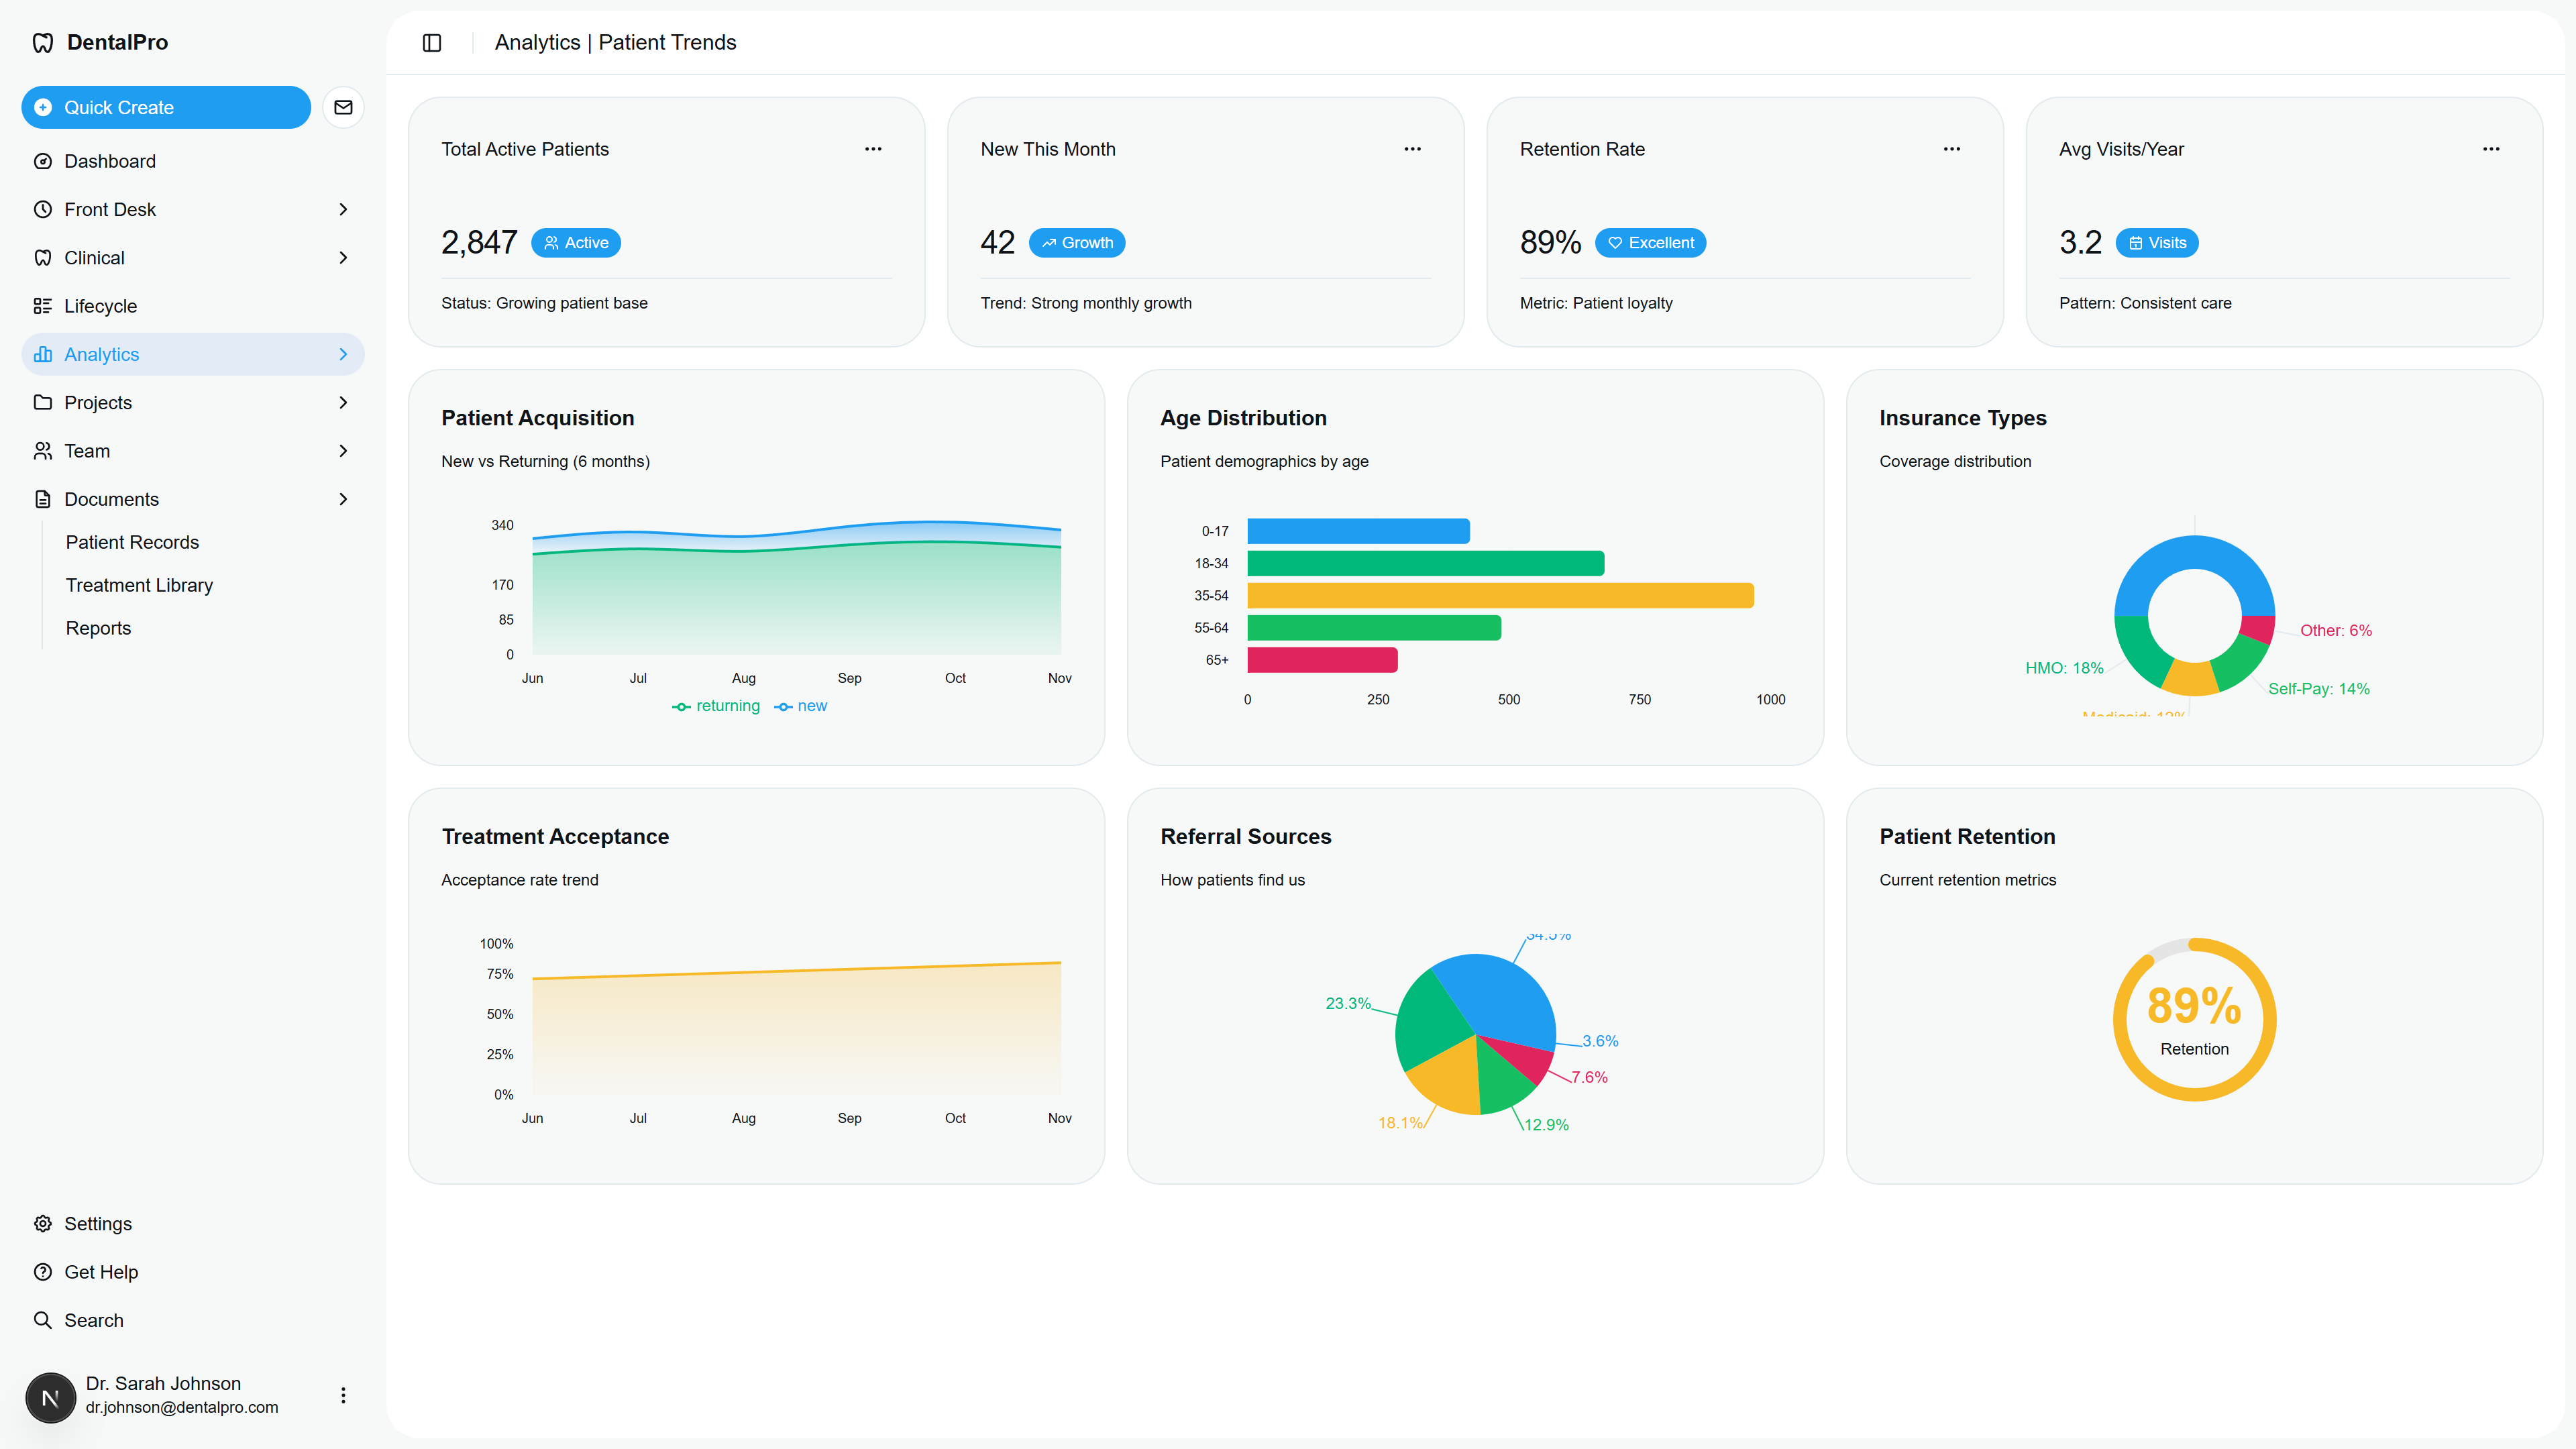2576x1449 pixels.
Task: Click the Quick Create button
Action: click(x=165, y=107)
